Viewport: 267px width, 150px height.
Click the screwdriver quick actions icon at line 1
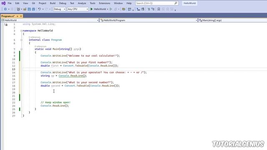tap(6, 25)
